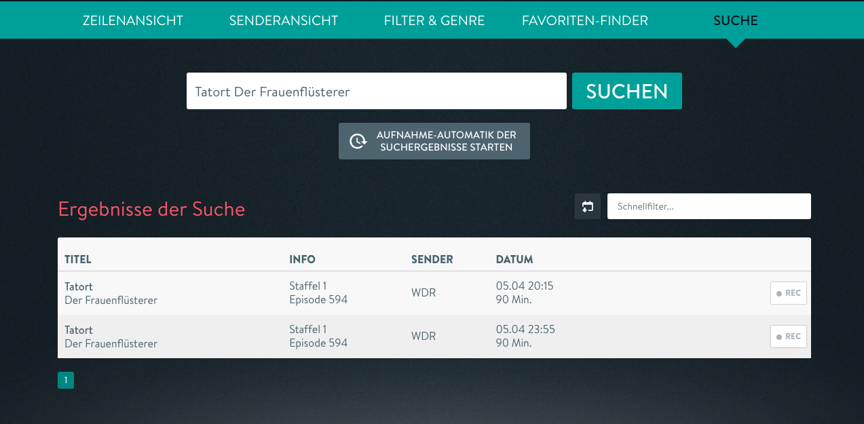Viewport: 864px width, 424px height.
Task: Click Der Frauenflüsterer subtitle in the 23:55 row
Action: coord(111,343)
